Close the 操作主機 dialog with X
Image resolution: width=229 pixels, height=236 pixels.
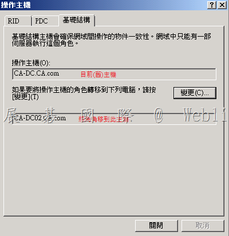click(x=222, y=5)
